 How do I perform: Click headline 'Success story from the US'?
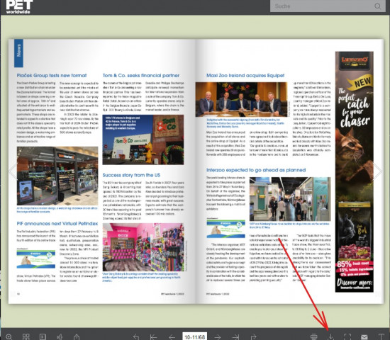click(x=131, y=175)
